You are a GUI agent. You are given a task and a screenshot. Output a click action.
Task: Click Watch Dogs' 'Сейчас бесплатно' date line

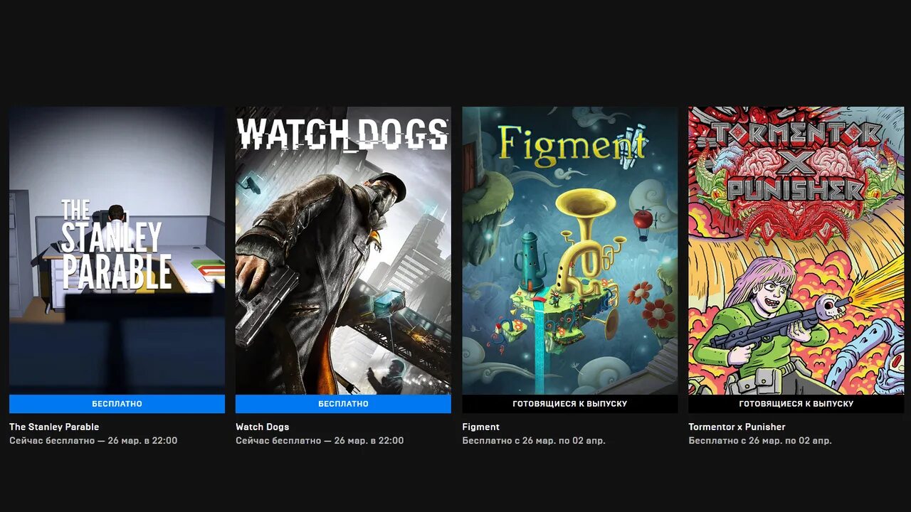320,441
